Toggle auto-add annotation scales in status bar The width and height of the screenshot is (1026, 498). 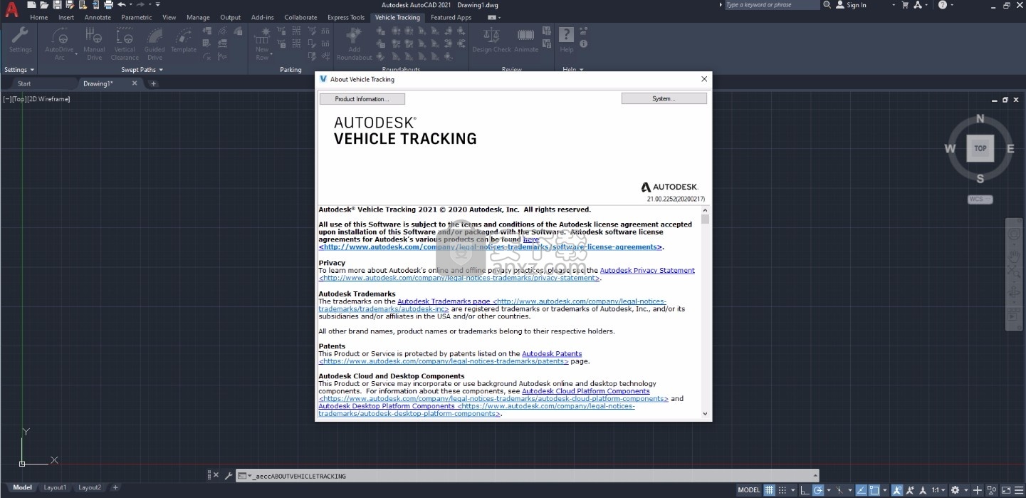tap(910, 489)
